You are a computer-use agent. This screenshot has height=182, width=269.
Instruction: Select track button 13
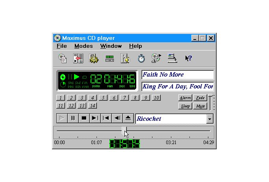point(82,105)
